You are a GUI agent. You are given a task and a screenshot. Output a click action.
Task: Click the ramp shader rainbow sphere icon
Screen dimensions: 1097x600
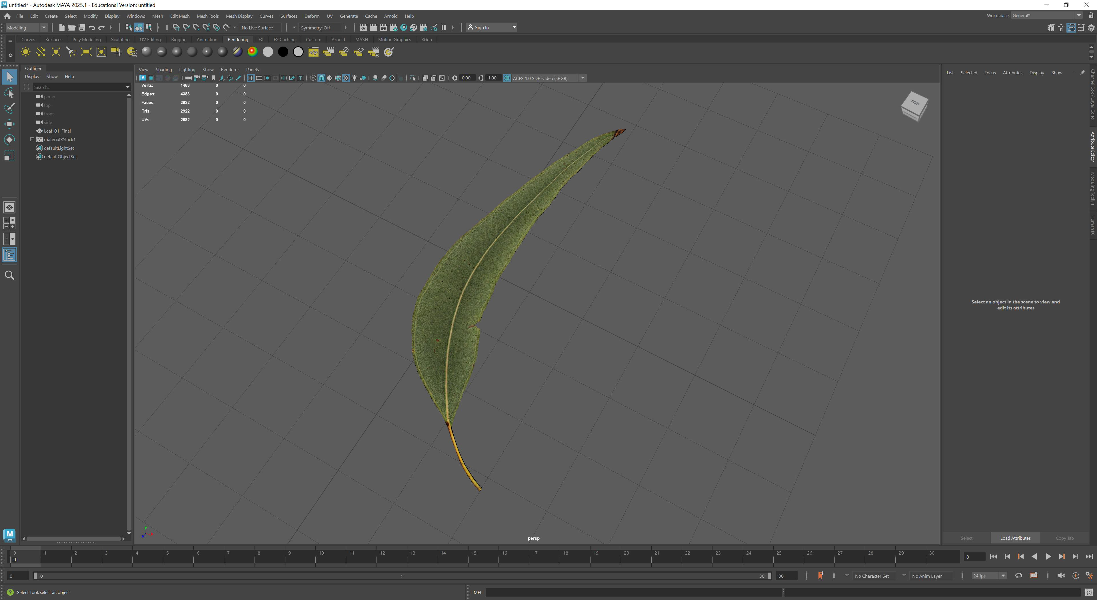click(x=253, y=52)
